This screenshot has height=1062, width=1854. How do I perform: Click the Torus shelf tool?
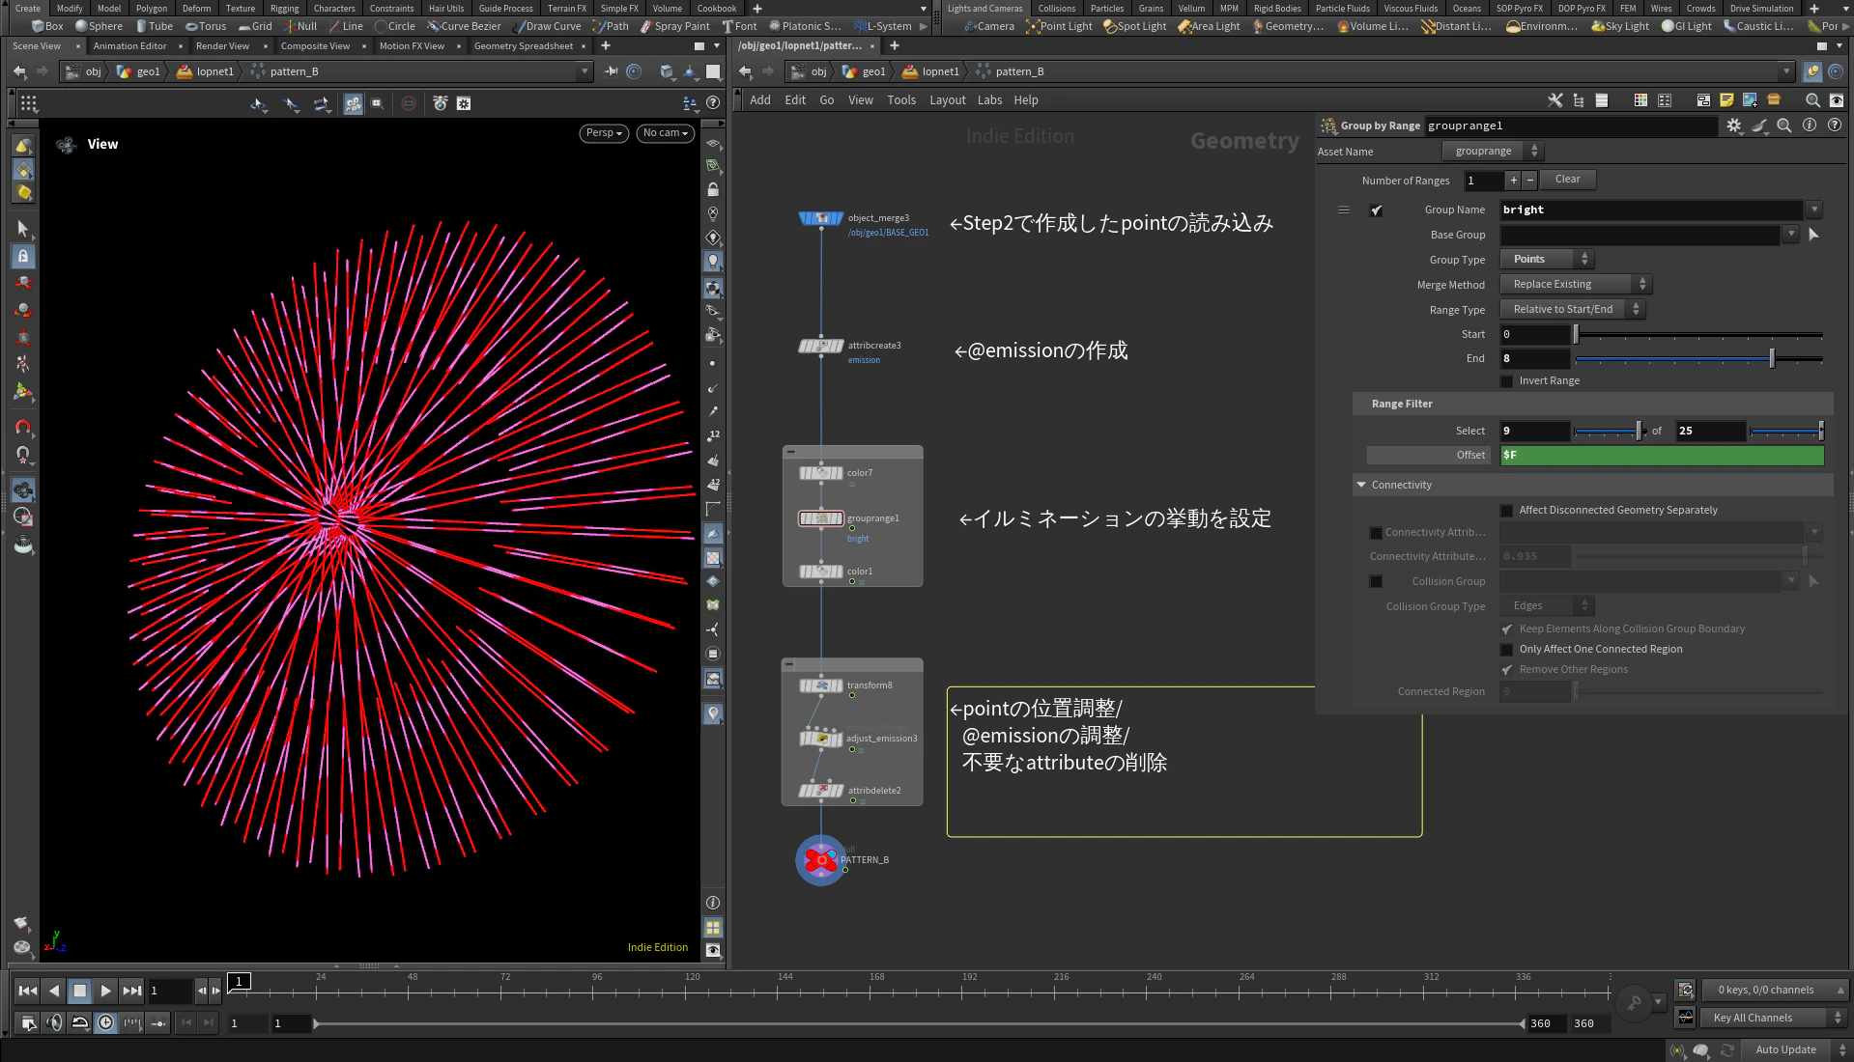[205, 26]
